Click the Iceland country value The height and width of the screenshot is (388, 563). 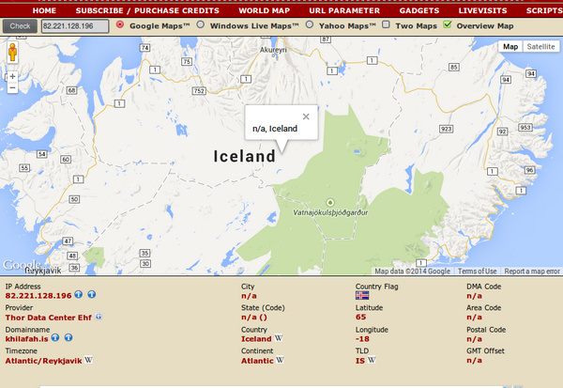[x=256, y=339]
